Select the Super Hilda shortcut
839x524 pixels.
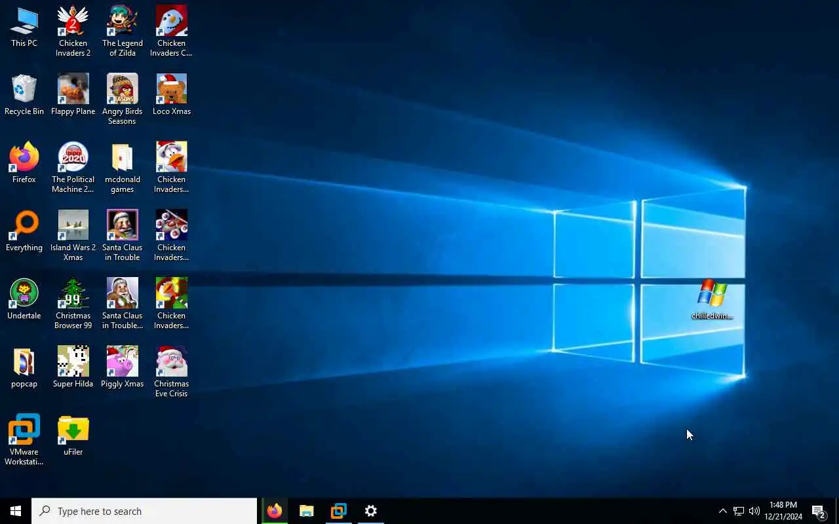click(x=73, y=368)
